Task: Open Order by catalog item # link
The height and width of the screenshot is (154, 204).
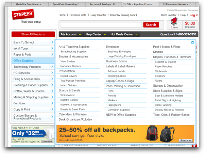Action: 124,15
